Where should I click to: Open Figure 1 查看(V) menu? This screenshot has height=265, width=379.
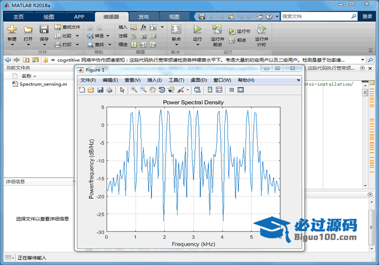point(132,80)
